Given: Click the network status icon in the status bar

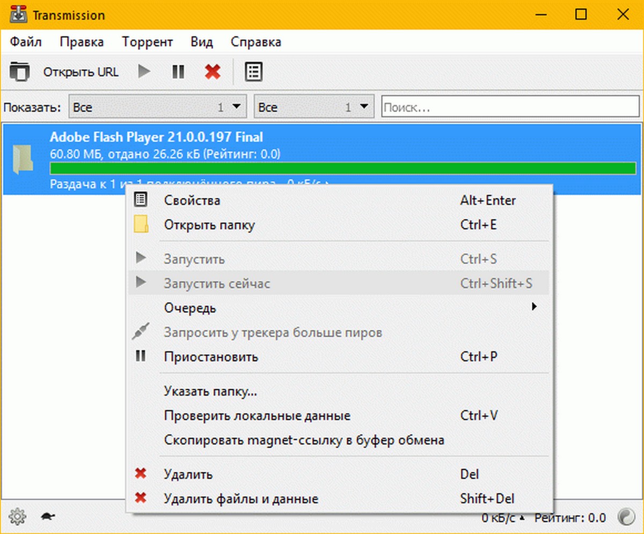Looking at the screenshot, I should pyautogui.click(x=626, y=517).
